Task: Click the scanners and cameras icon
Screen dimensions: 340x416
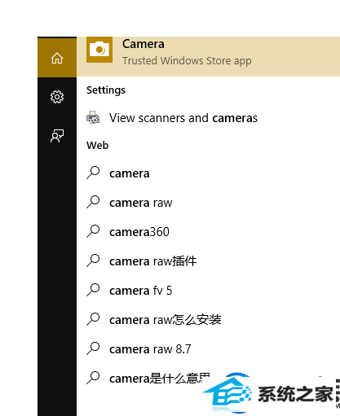Action: 93,117
